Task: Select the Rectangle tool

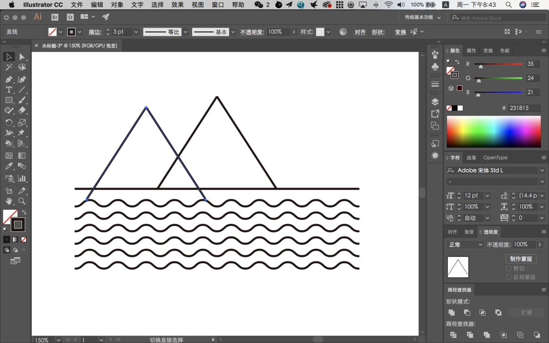Action: [x=9, y=100]
